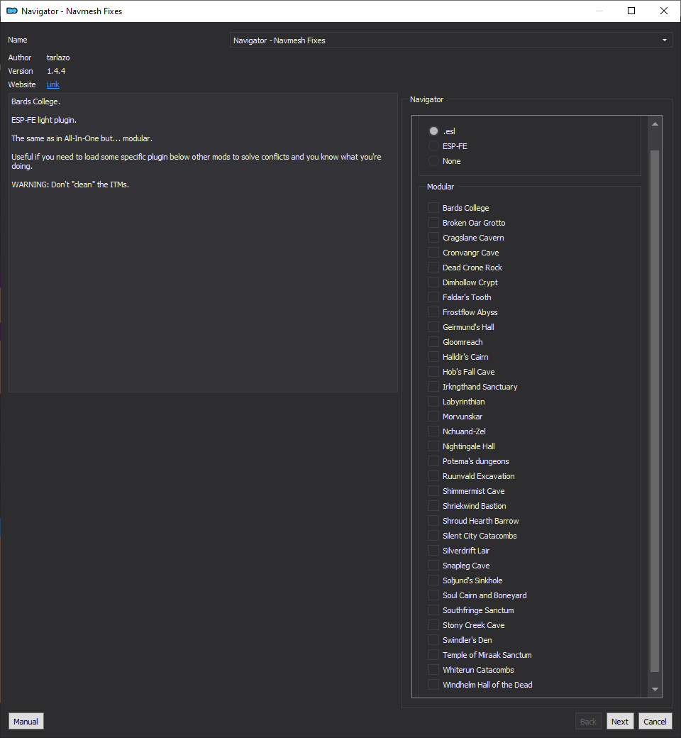Check the Whiterun Catacombs option
The width and height of the screenshot is (681, 738).
[x=433, y=670]
